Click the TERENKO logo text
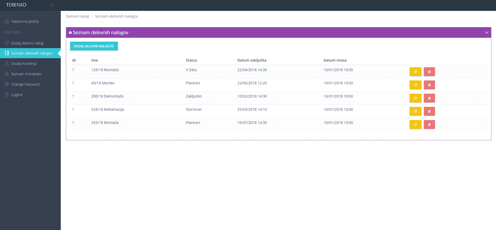The height and width of the screenshot is (230, 496). point(16,5)
